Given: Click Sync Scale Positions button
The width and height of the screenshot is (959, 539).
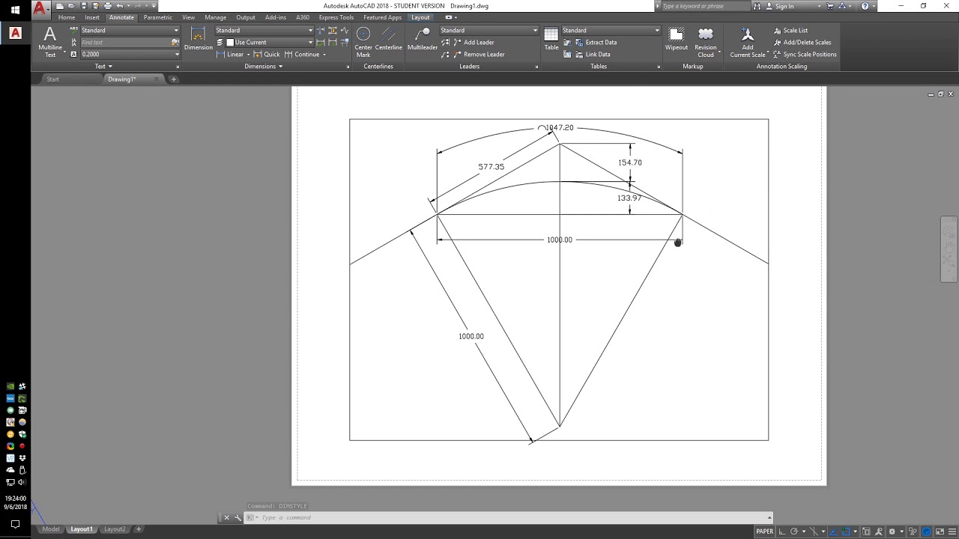Looking at the screenshot, I should point(804,55).
